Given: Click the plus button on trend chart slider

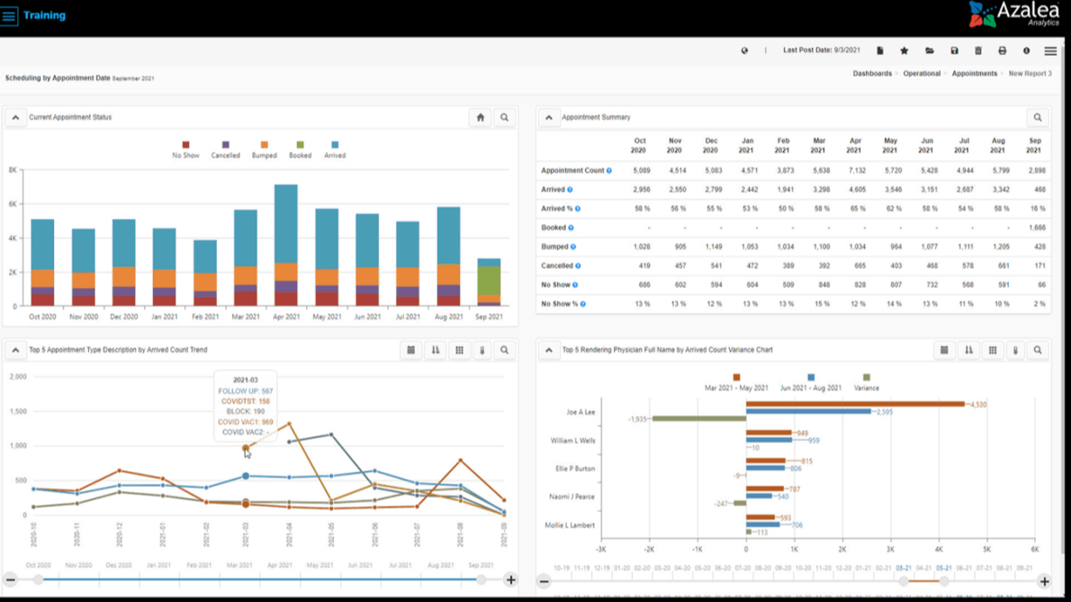Looking at the screenshot, I should (x=510, y=580).
